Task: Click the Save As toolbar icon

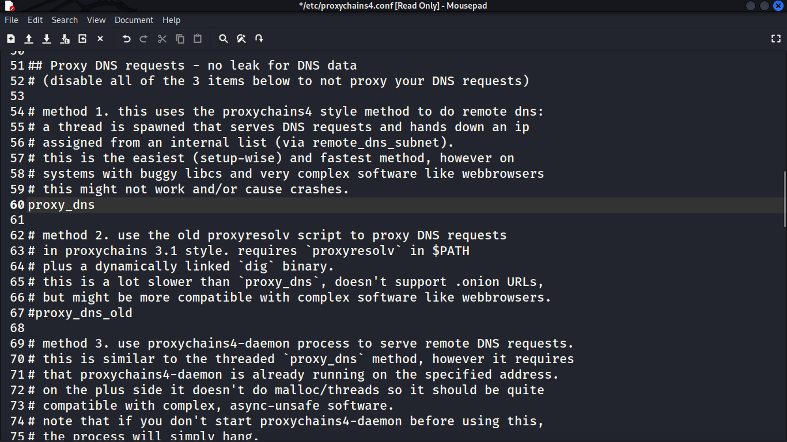Action: (65, 39)
